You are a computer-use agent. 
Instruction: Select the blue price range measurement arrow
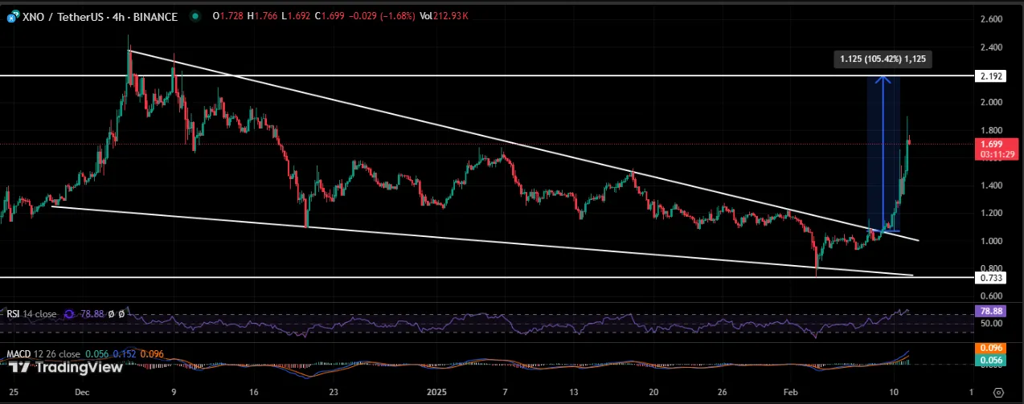pyautogui.click(x=883, y=153)
